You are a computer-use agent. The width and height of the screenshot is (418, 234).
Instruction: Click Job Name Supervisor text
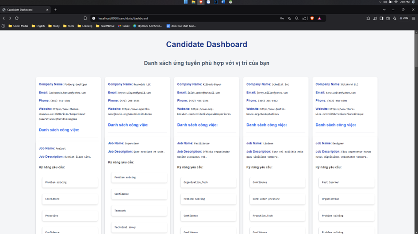point(132,143)
